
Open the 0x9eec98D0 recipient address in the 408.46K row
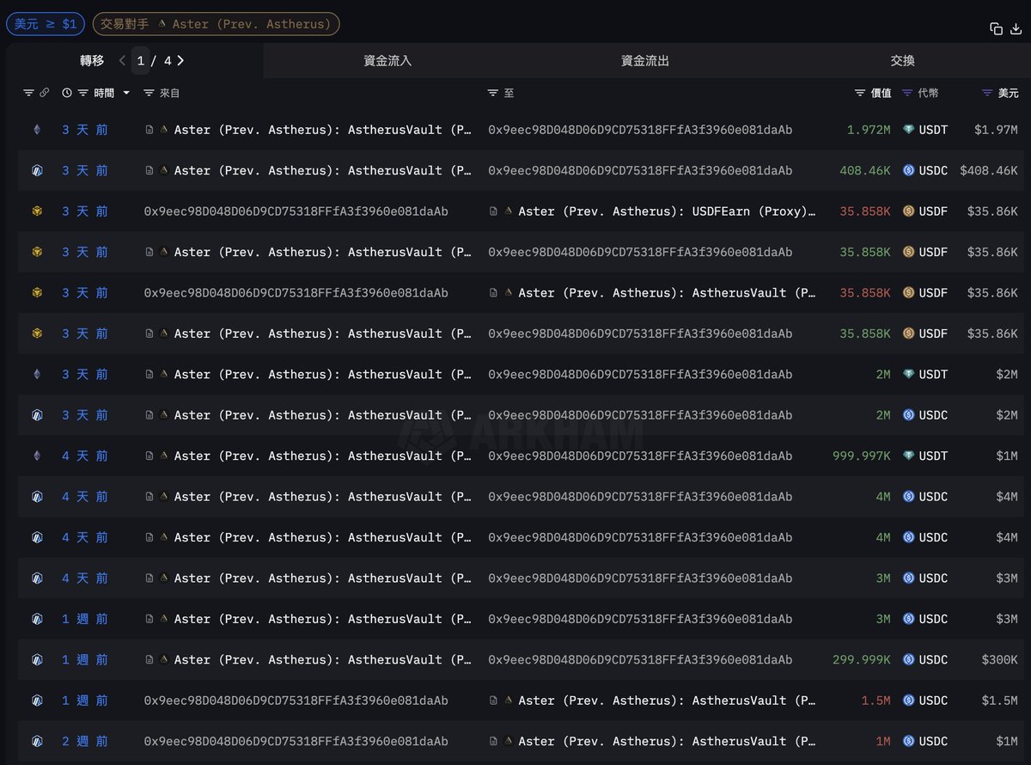point(640,170)
